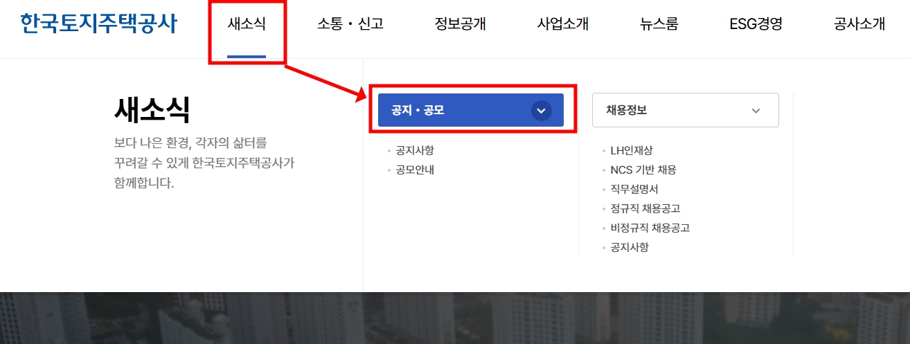Open the LH인재상 link
The image size is (910, 344).
click(x=632, y=150)
